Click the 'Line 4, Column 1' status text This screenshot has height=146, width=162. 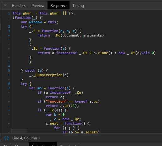[26, 138]
